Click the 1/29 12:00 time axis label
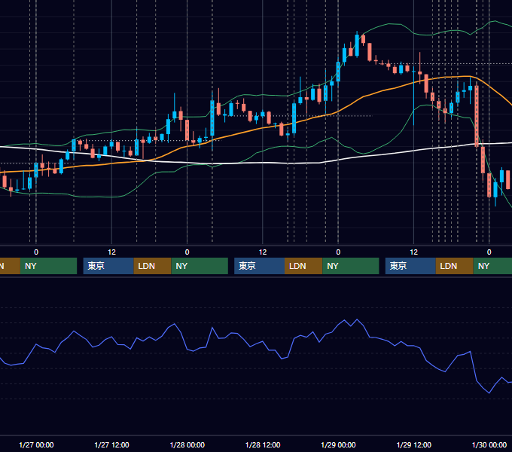The width and height of the screenshot is (512, 452). click(x=413, y=444)
